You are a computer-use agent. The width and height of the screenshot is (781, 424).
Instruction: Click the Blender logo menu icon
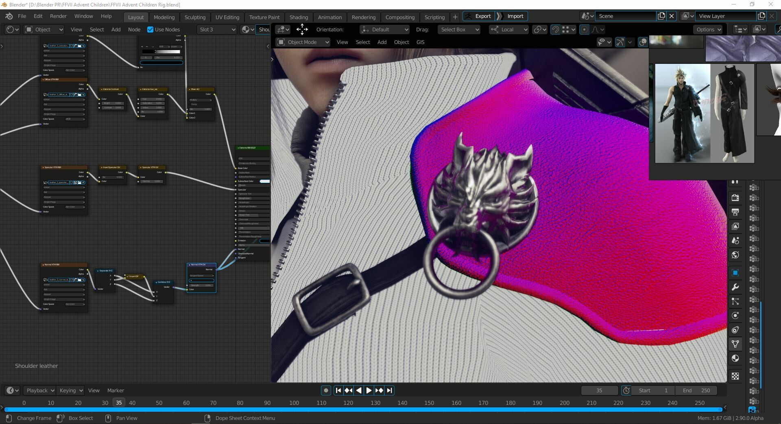[x=9, y=16]
